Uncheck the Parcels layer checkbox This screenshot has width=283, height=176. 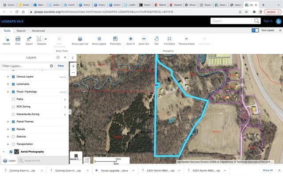[x=13, y=129]
